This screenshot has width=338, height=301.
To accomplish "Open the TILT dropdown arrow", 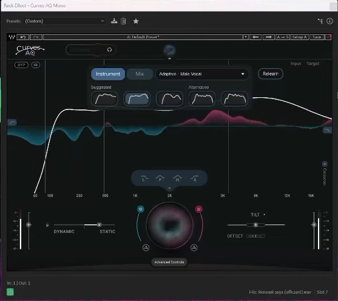I will click(265, 215).
